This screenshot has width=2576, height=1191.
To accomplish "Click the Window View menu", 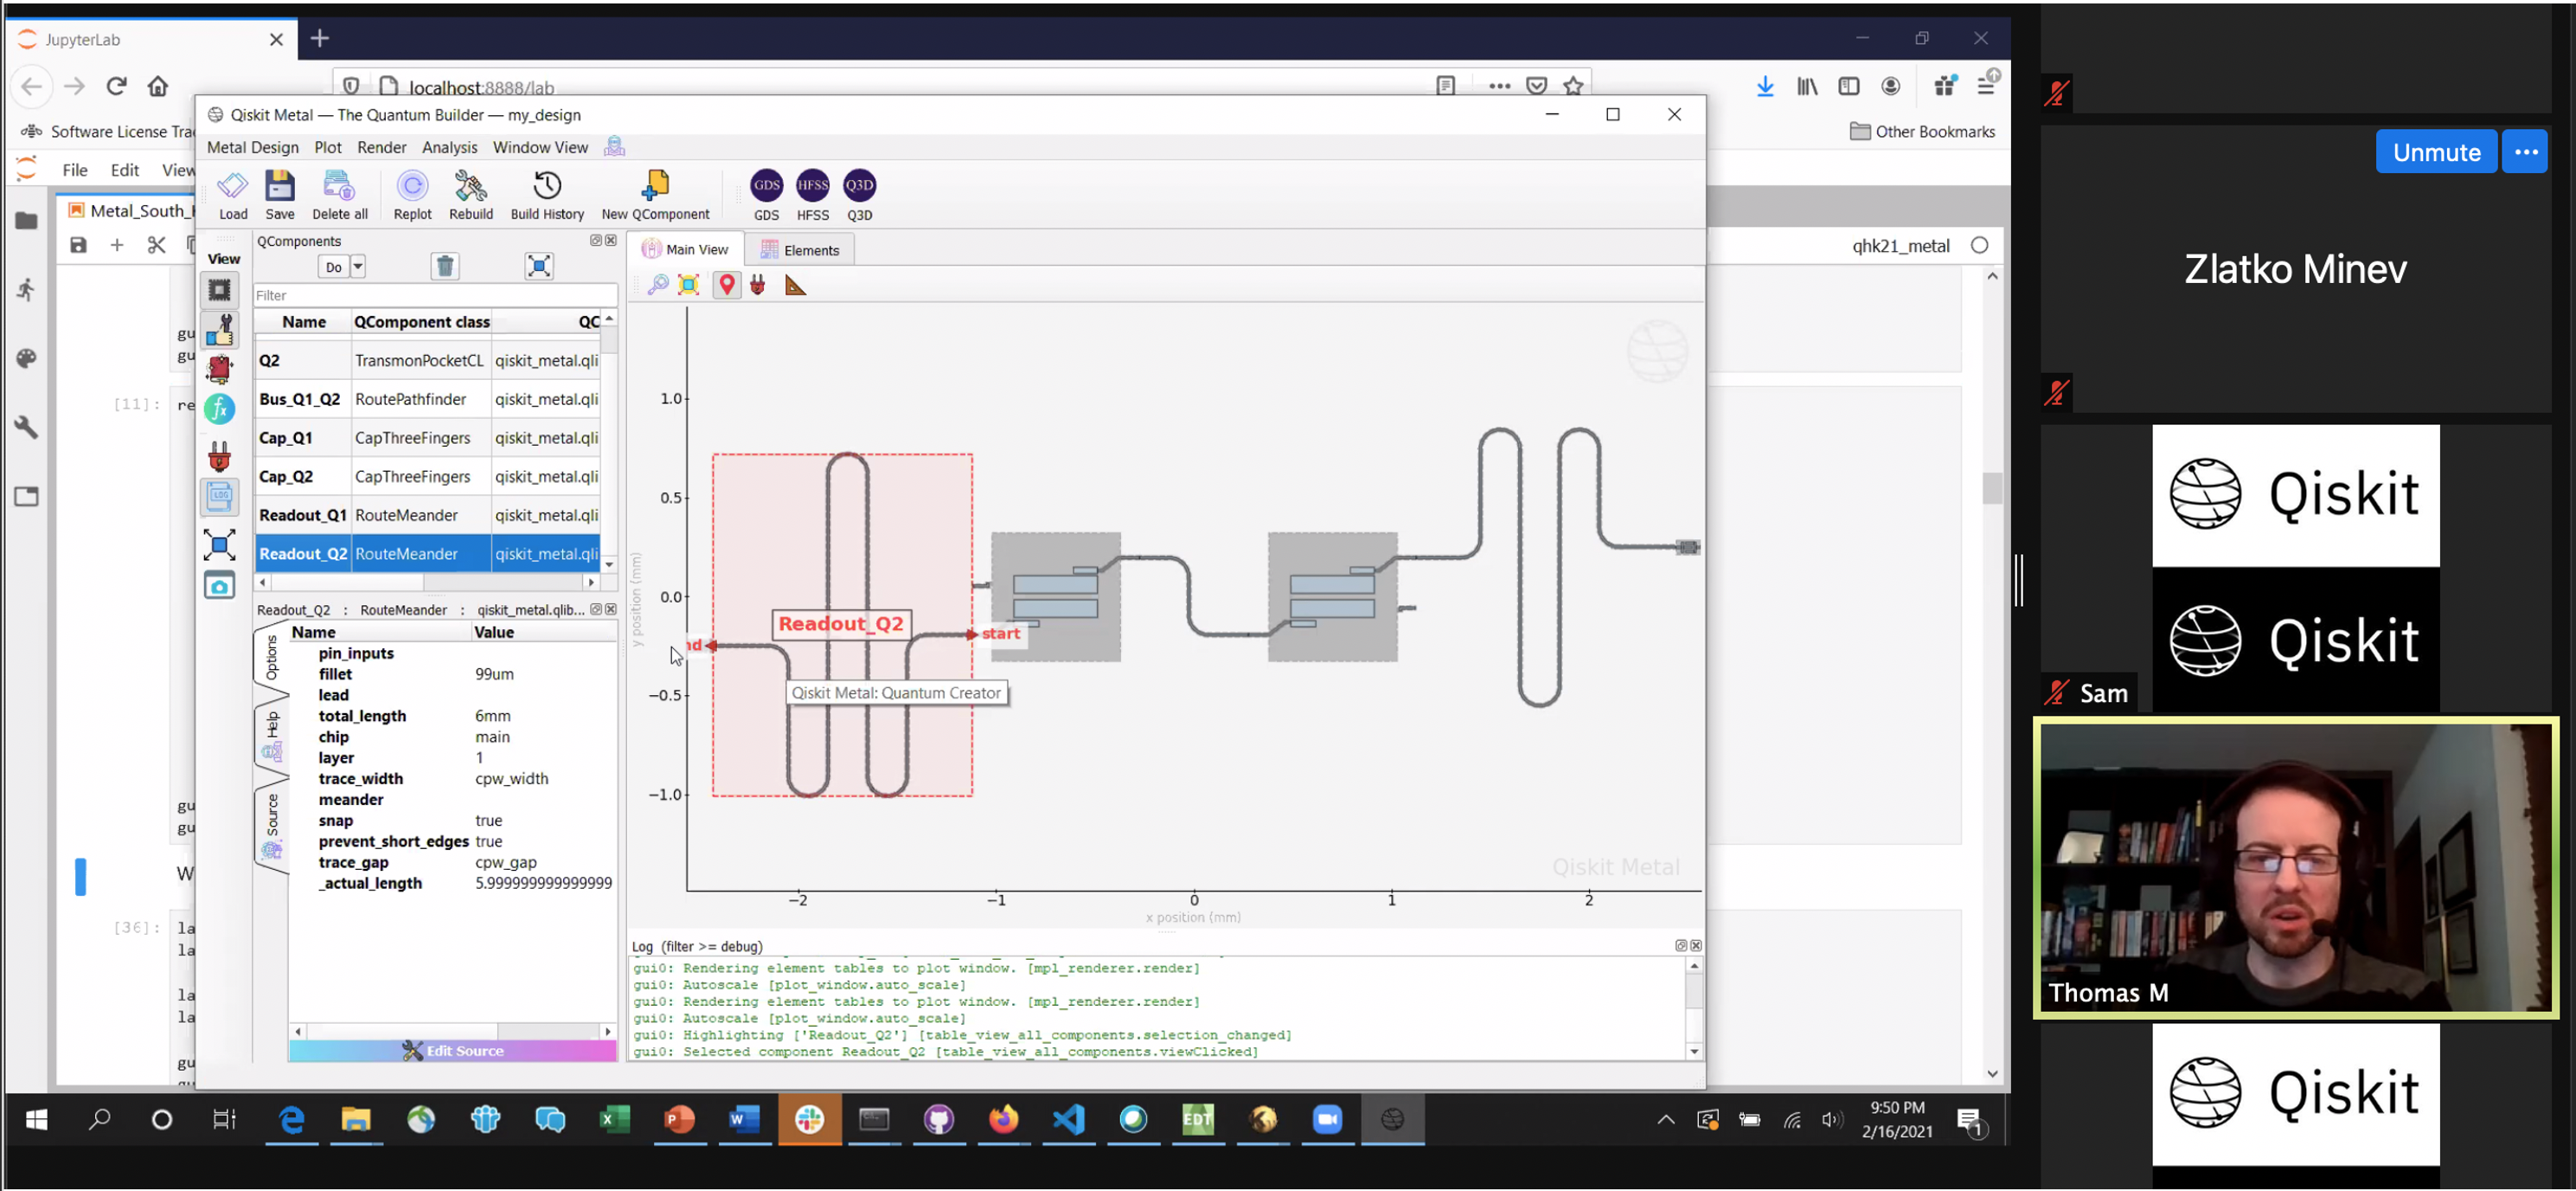I will pyautogui.click(x=540, y=147).
